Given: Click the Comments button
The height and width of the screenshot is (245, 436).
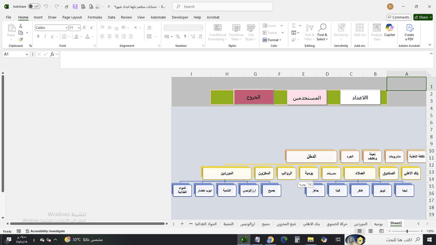Looking at the screenshot, I should click(x=399, y=17).
